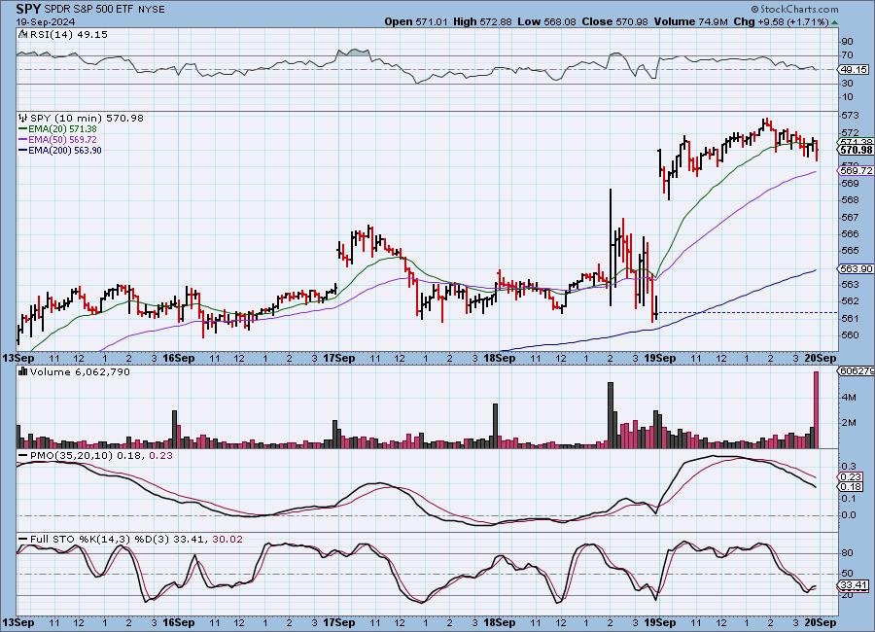Image resolution: width=875 pixels, height=632 pixels.
Task: Click the black line marker before Full STO
Action: pyautogui.click(x=23, y=540)
